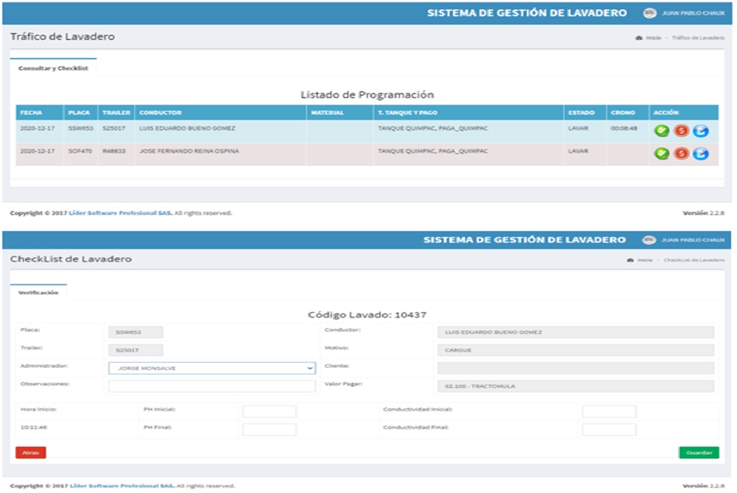This screenshot has height=493, width=737.
Task: Click the Observaciones text field
Action: coord(211,386)
